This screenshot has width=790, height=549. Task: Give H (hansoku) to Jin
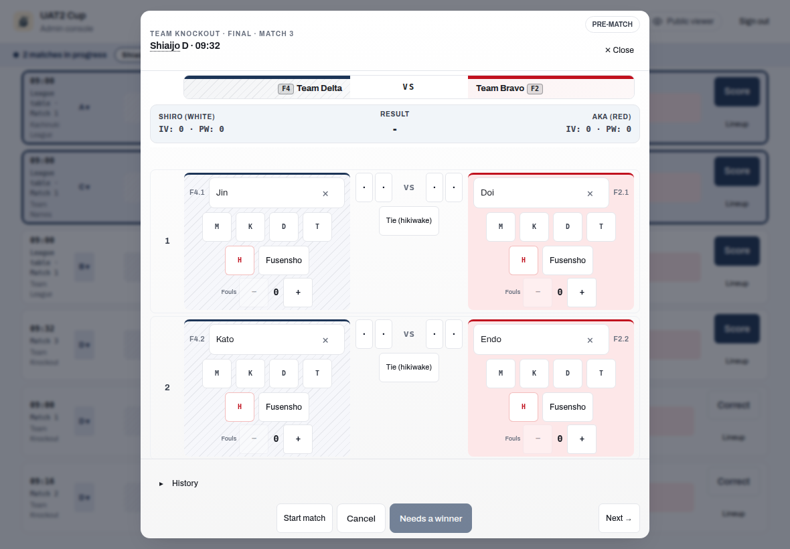239,260
